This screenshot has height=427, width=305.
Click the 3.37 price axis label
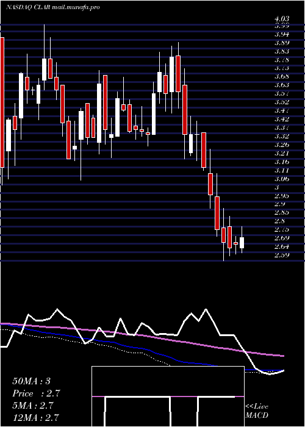282,127
